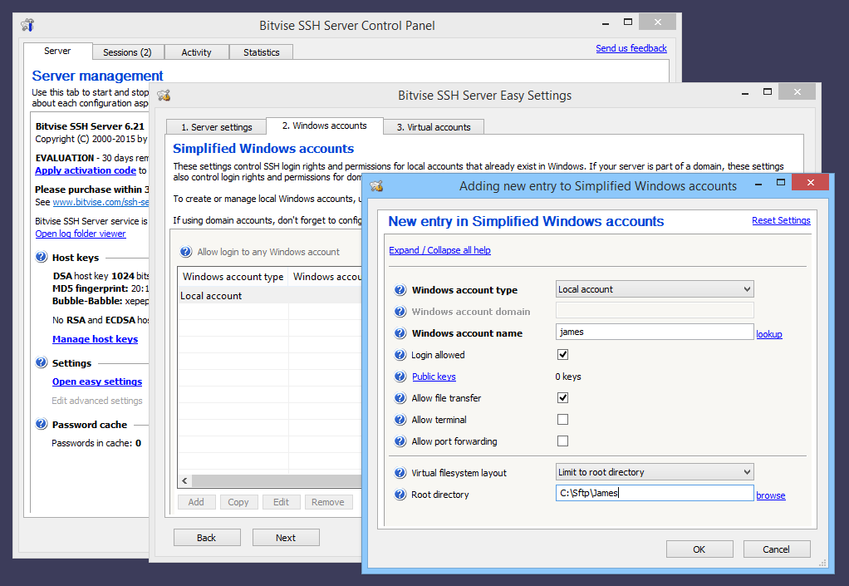The height and width of the screenshot is (586, 849).
Task: Click help icon next to Password cache
Action: point(42,424)
